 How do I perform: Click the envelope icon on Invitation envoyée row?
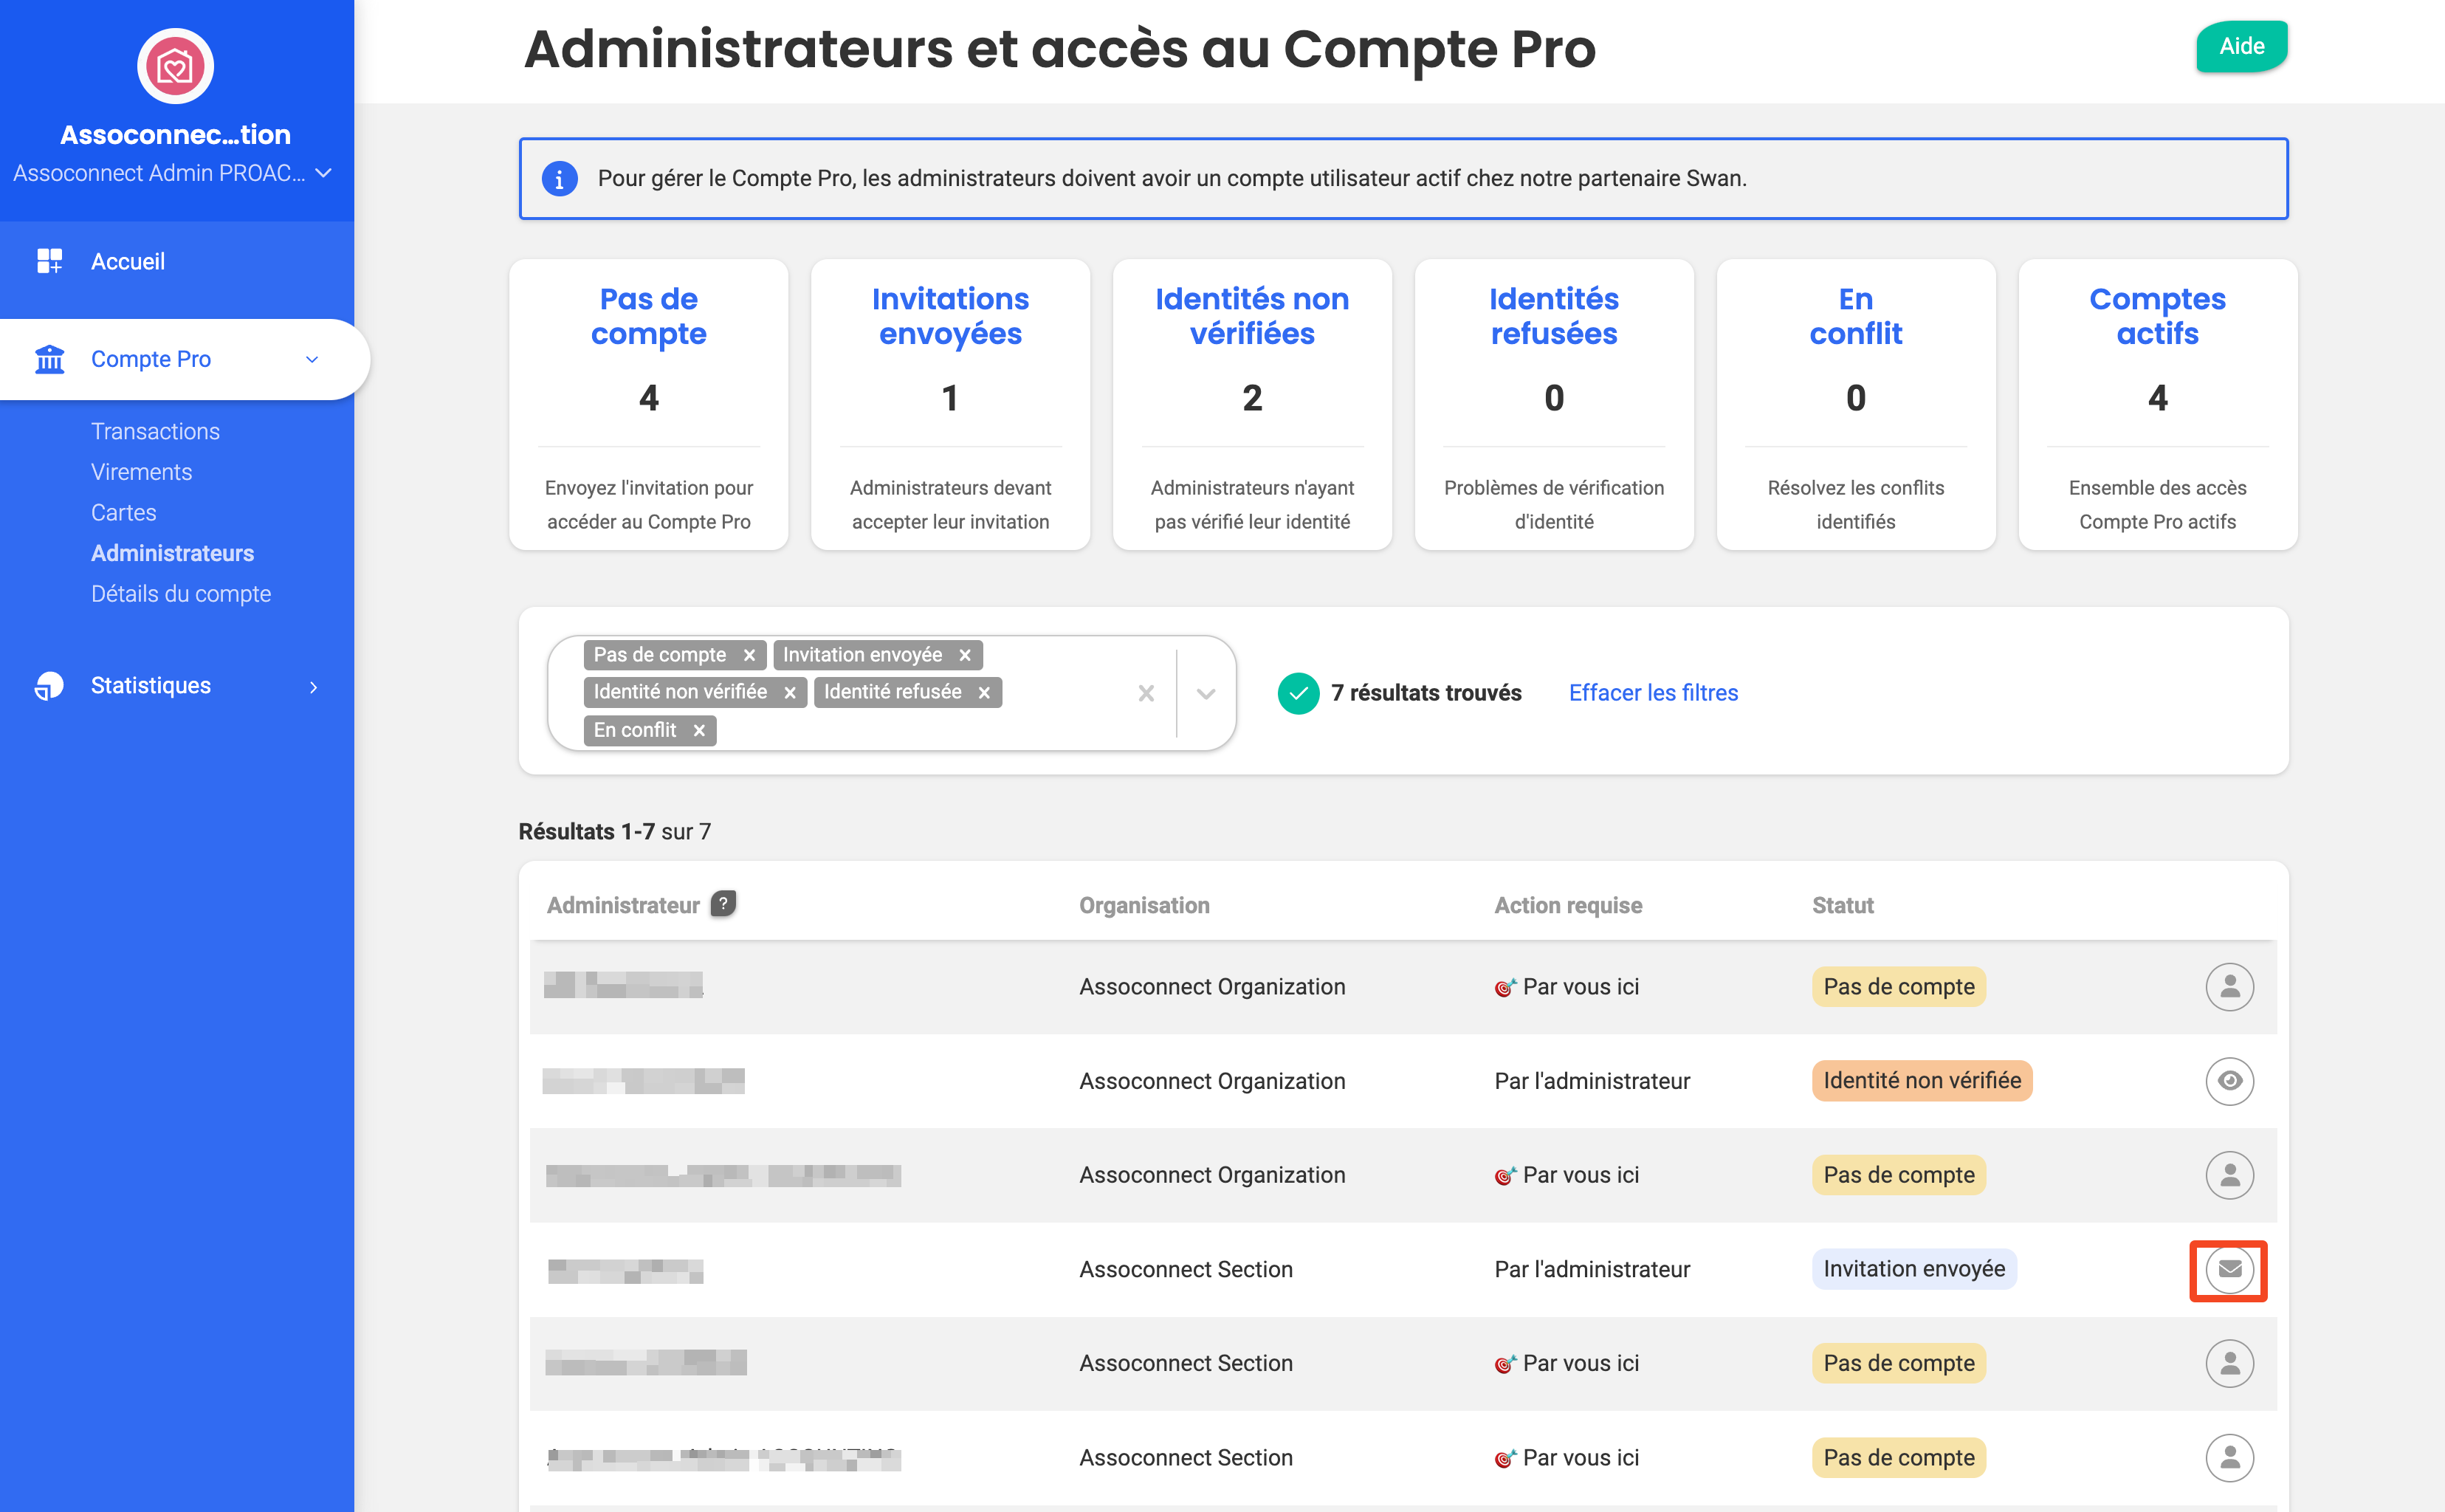coord(2229,1269)
